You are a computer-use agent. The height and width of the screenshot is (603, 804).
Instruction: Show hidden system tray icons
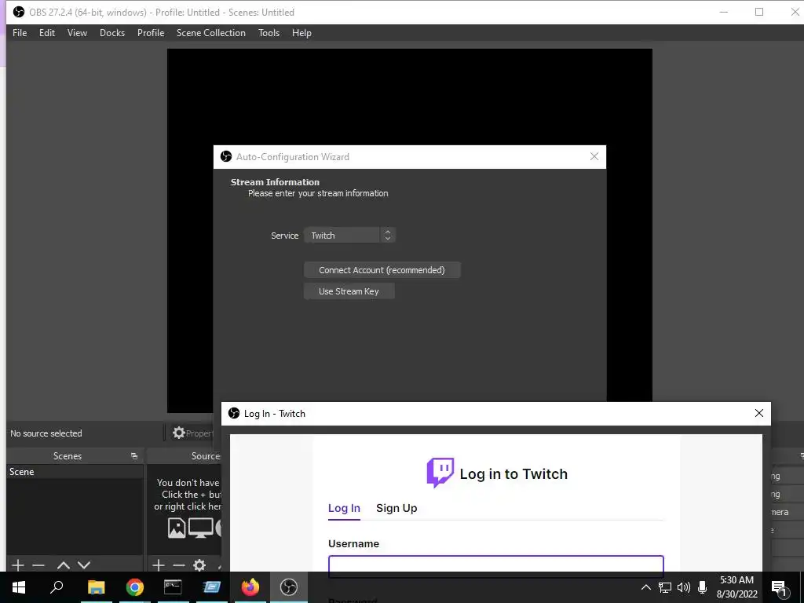click(x=646, y=587)
